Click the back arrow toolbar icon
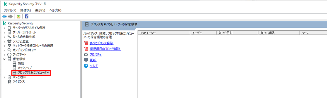 pyautogui.click(x=4, y=16)
